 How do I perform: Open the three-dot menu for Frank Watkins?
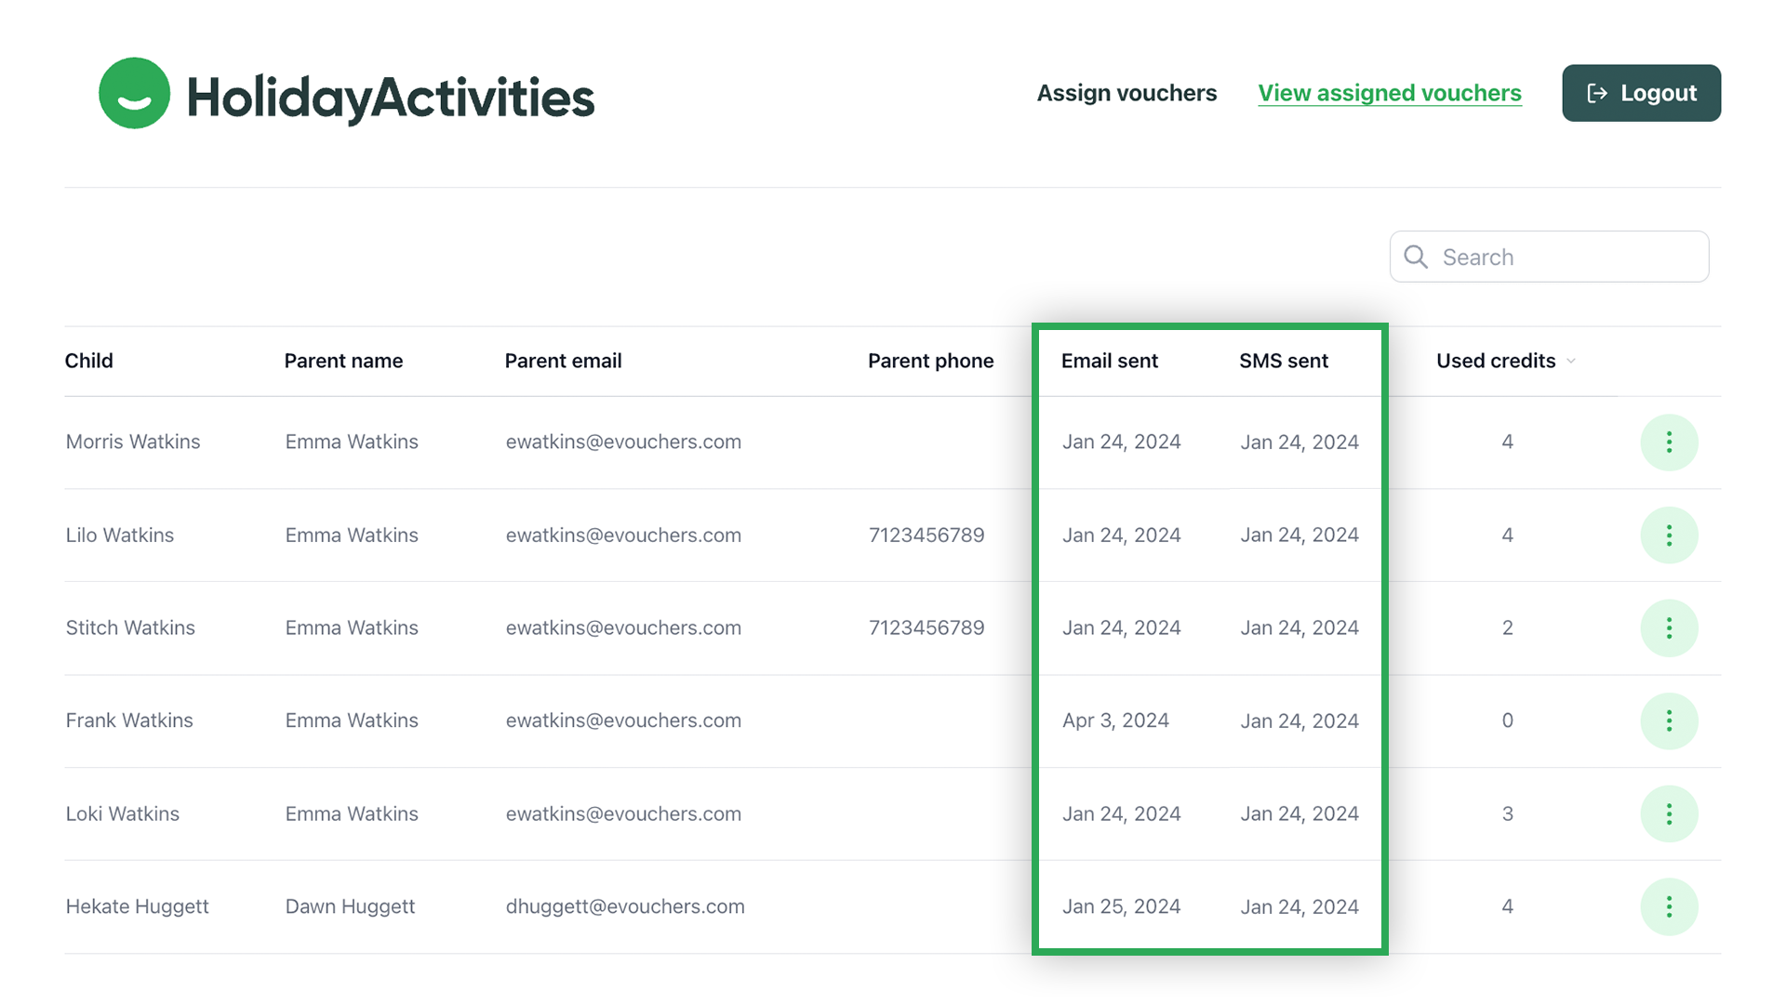tap(1669, 721)
